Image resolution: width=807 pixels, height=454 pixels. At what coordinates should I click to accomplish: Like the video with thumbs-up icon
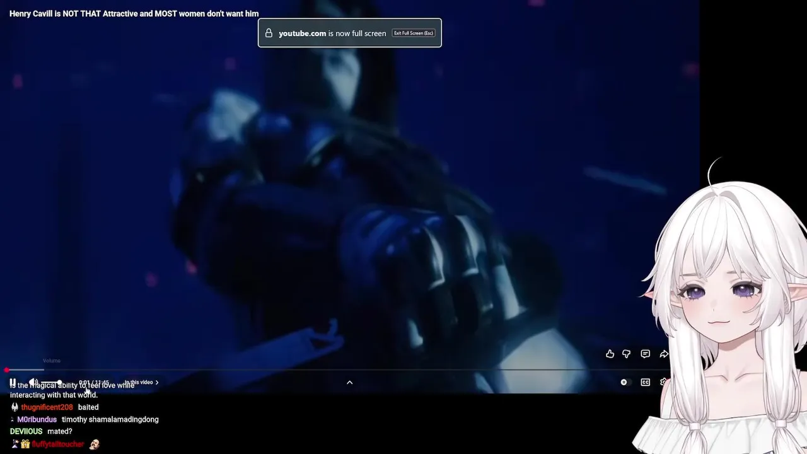pos(610,354)
